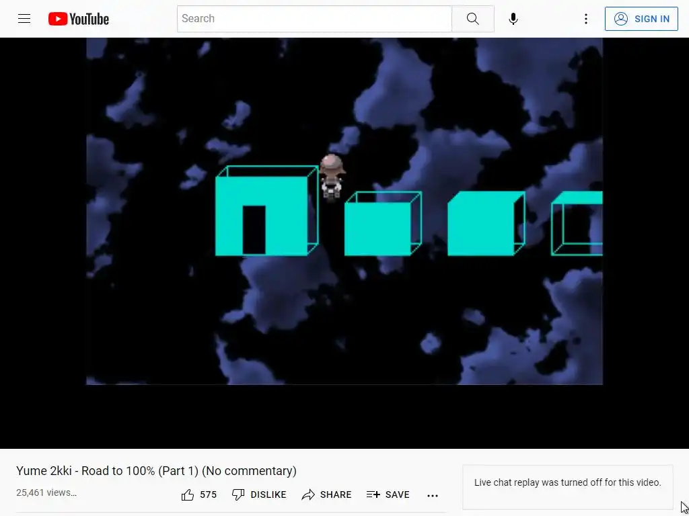Screen dimensions: 689x516
Task: Click the 575 likes count
Action: 209,495
